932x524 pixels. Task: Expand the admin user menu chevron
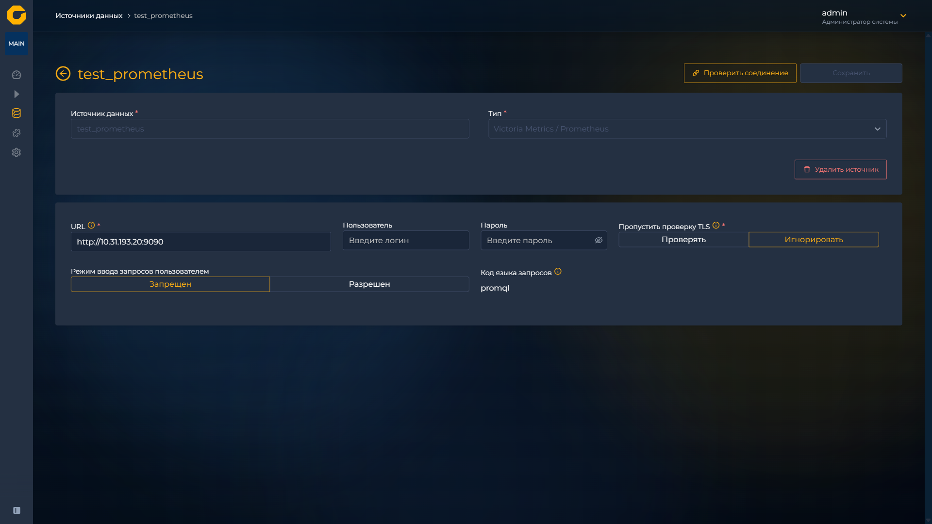coord(903,16)
